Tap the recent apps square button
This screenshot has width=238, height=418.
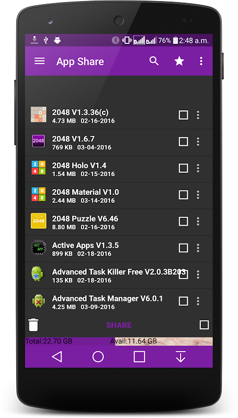139,356
